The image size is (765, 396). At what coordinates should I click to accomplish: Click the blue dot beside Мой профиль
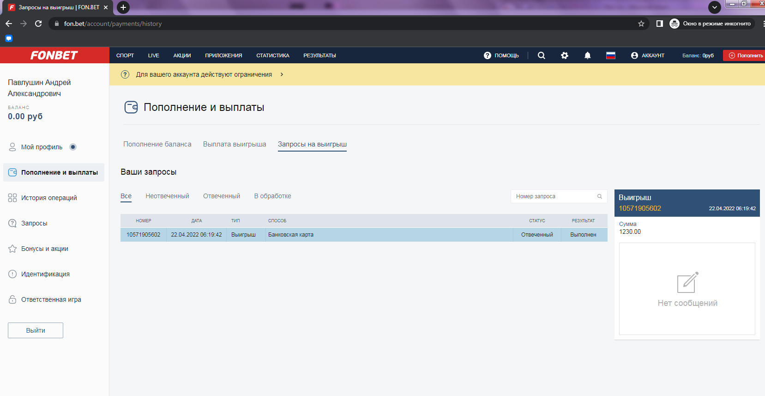pyautogui.click(x=73, y=147)
